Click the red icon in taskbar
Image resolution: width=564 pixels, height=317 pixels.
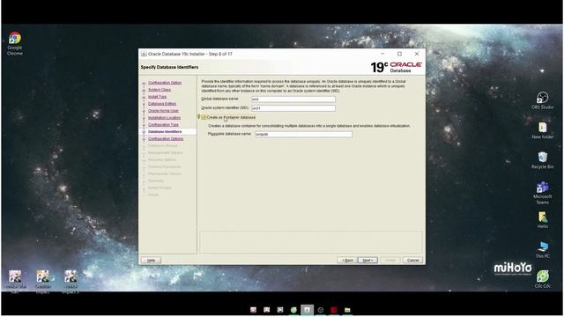[x=334, y=310]
